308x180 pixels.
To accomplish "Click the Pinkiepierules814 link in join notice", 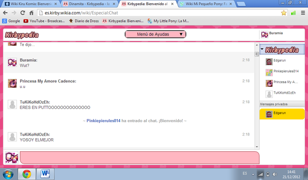I will [103, 121].
